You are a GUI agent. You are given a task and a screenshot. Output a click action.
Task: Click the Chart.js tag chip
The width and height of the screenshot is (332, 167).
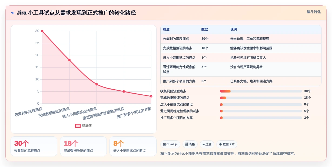click(170, 144)
